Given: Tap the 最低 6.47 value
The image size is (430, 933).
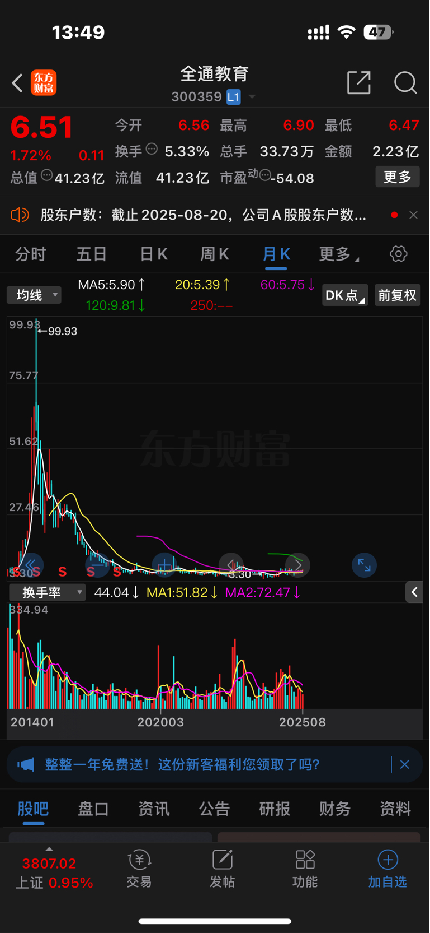Looking at the screenshot, I should [404, 125].
